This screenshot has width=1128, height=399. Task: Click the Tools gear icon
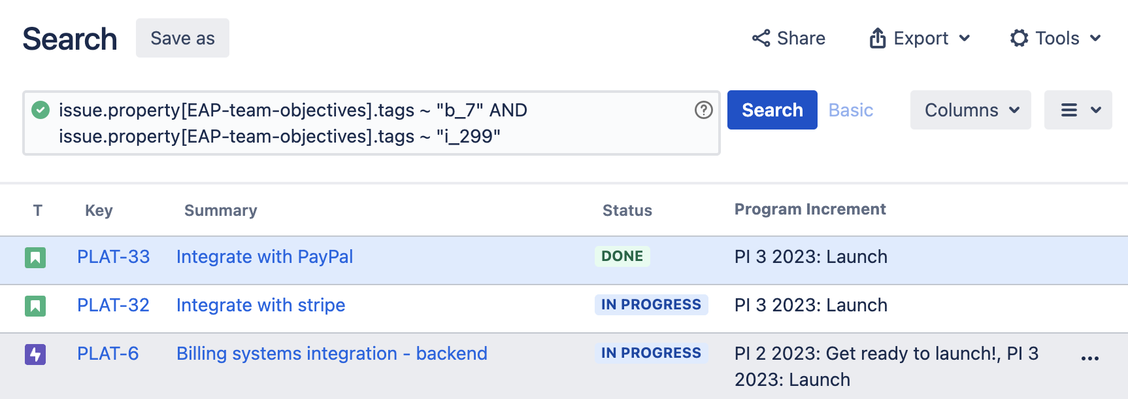point(1019,39)
